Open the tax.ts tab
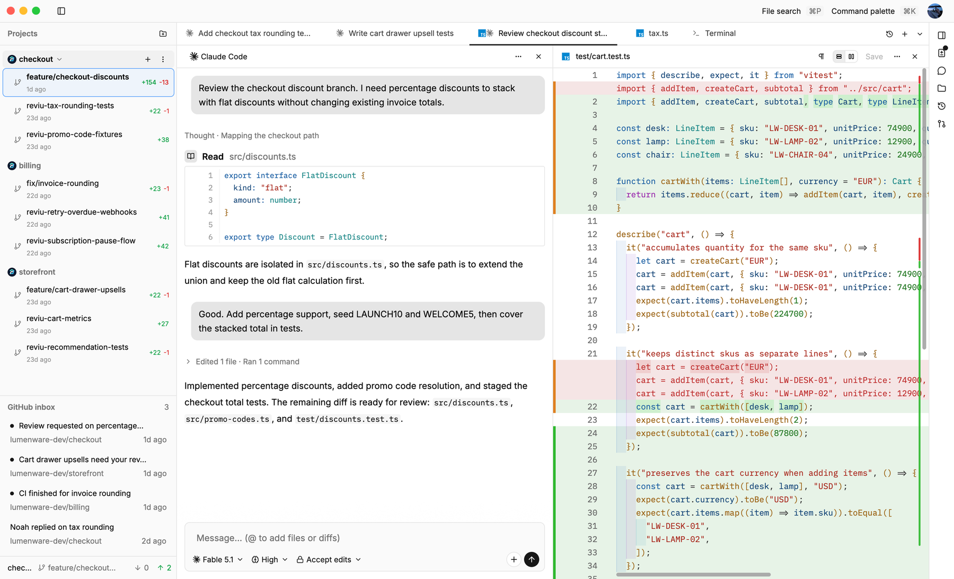 pos(652,33)
